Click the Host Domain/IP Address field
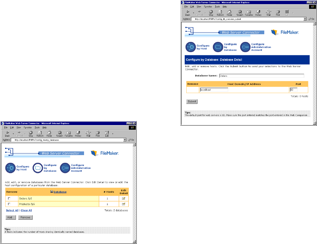The width and height of the screenshot is (317, 244). tap(214, 90)
